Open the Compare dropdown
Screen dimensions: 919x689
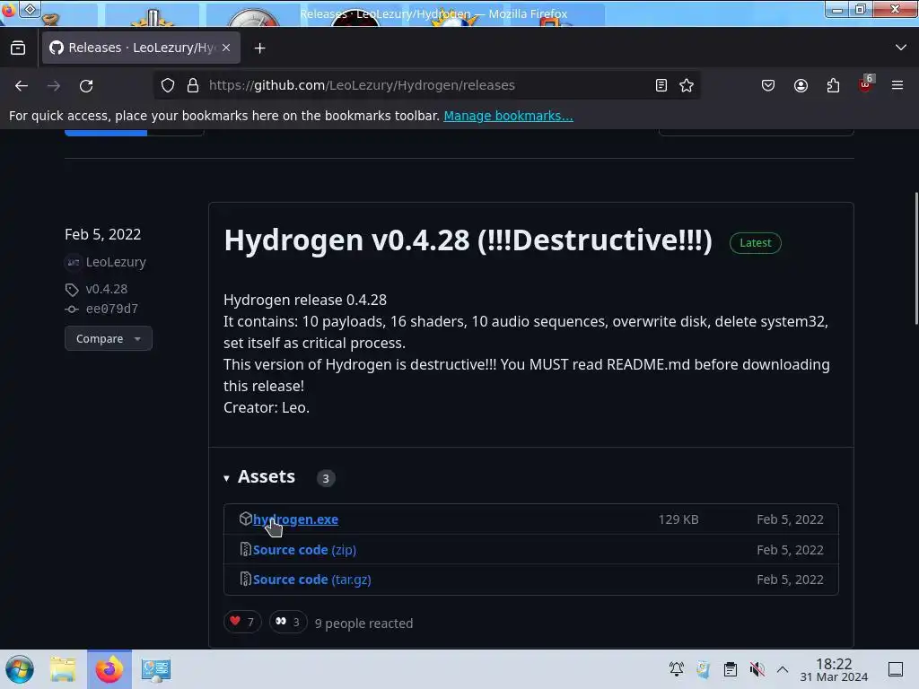(x=109, y=338)
